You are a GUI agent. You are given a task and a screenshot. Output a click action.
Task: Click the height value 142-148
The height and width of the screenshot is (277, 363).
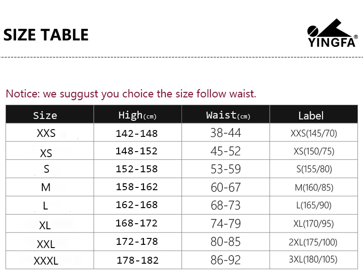136,134
